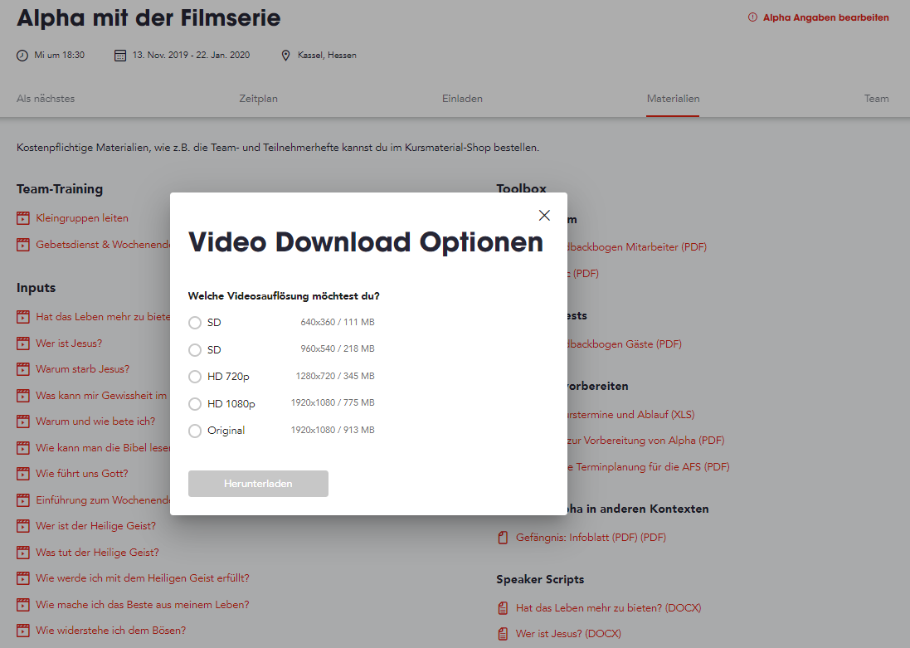Open the zur Vorbereitung von Alpha (PDF) link
910x648 pixels.
point(645,441)
